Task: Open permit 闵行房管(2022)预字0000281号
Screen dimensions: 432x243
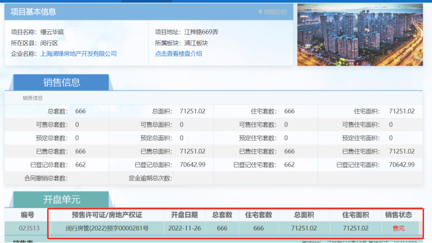Action: click(107, 228)
